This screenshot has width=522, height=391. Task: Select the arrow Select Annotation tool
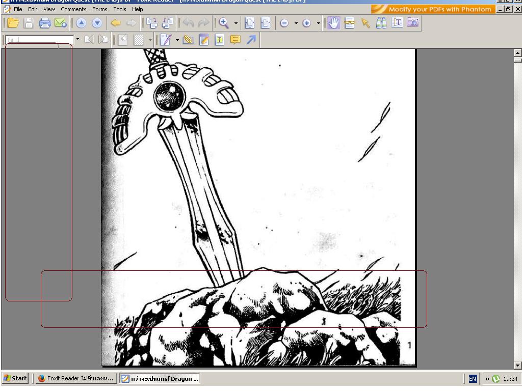pos(366,23)
